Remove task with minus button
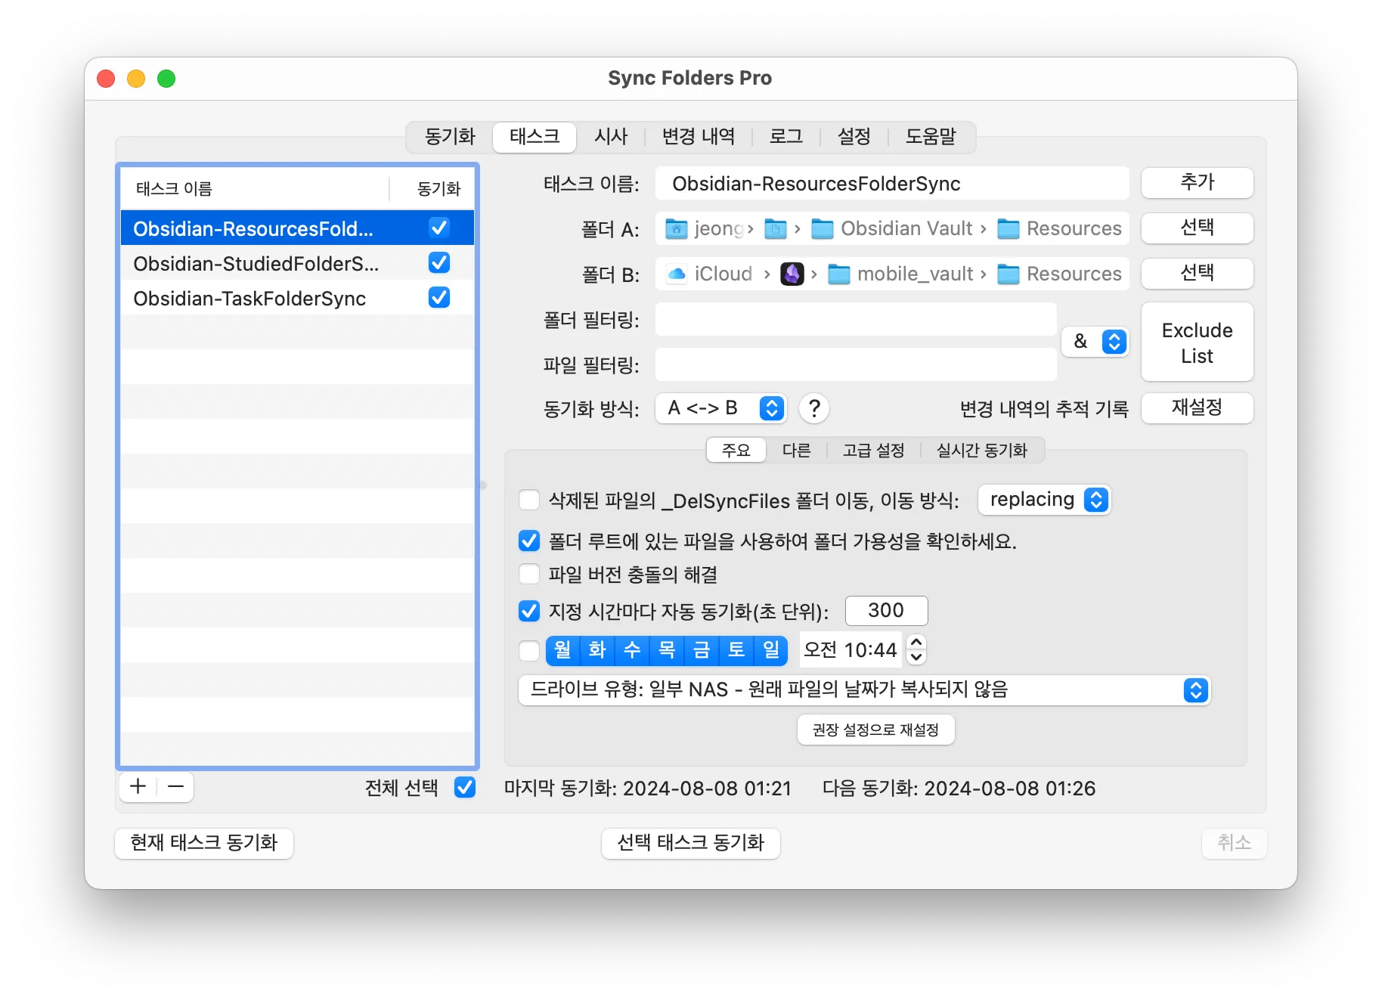The image size is (1382, 1001). coord(175,787)
